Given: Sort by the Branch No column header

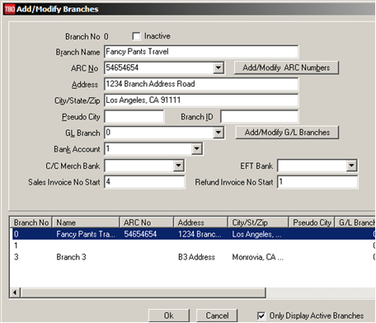Looking at the screenshot, I should pyautogui.click(x=31, y=222).
